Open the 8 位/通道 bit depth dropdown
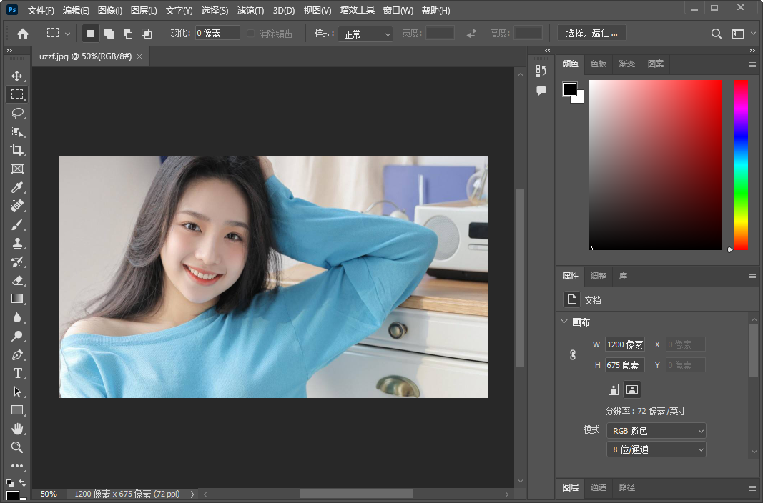Viewport: 763px width, 503px height. (x=656, y=449)
